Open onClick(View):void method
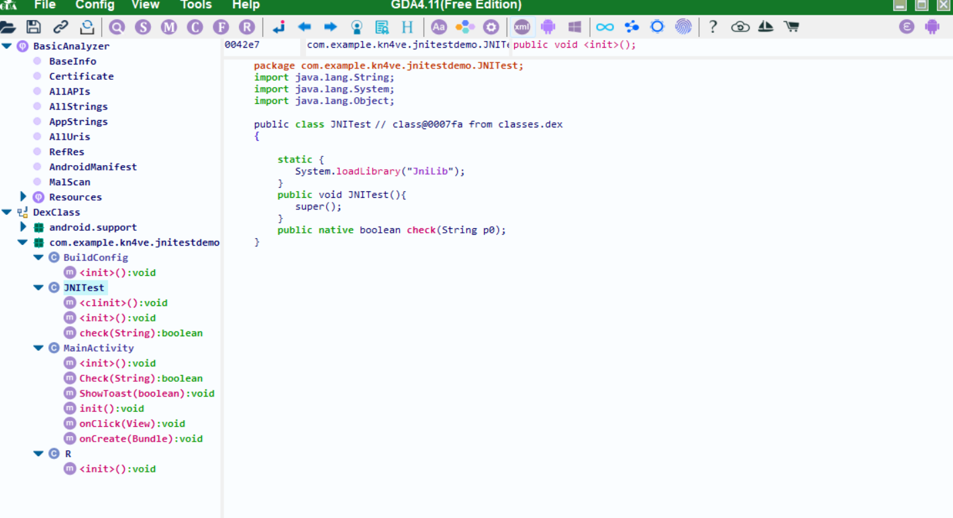953x518 pixels. 132,423
